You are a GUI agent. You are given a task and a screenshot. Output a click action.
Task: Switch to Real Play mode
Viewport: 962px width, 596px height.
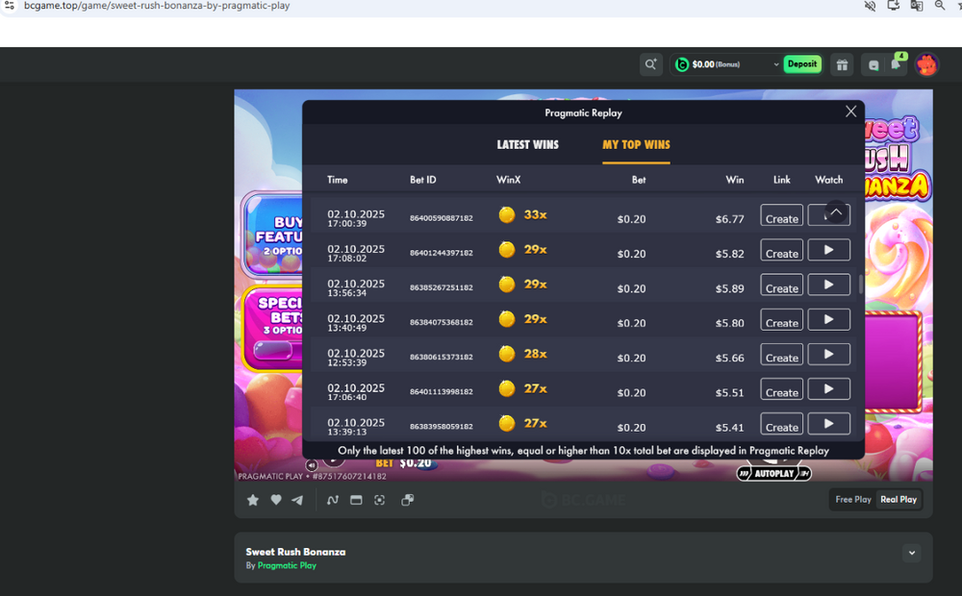(898, 499)
